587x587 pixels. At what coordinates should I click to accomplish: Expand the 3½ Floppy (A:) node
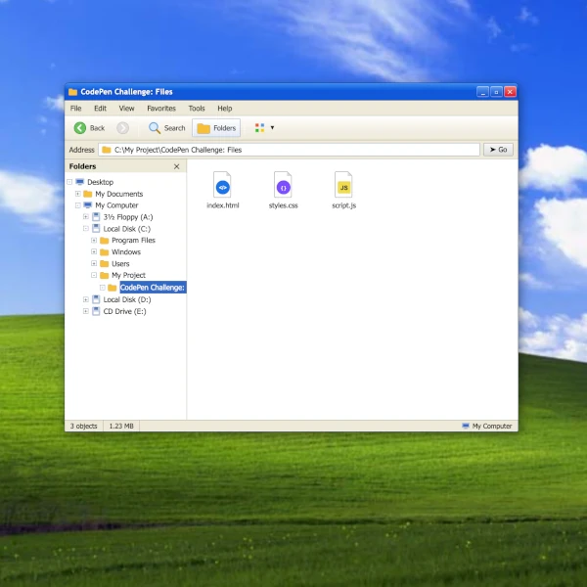click(x=86, y=217)
